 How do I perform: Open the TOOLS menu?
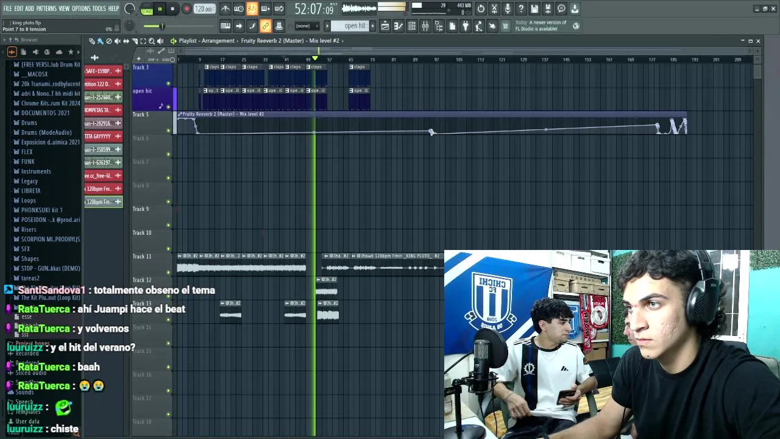pyautogui.click(x=99, y=9)
